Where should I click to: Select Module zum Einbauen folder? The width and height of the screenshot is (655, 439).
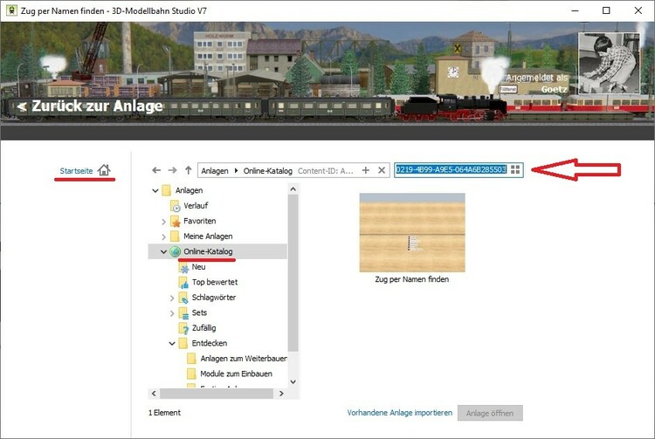pos(236,374)
